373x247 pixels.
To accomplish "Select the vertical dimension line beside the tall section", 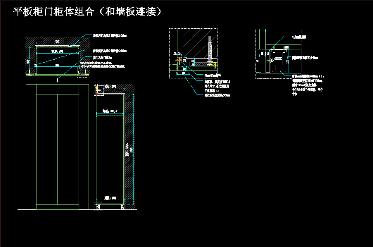I will pos(133,150).
